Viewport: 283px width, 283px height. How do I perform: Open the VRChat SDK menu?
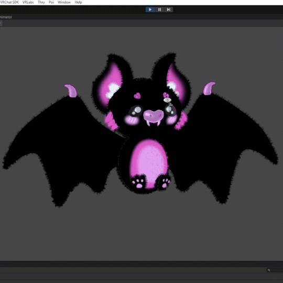click(x=9, y=2)
